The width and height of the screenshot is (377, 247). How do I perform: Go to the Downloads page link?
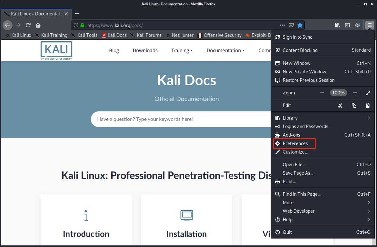pos(145,51)
